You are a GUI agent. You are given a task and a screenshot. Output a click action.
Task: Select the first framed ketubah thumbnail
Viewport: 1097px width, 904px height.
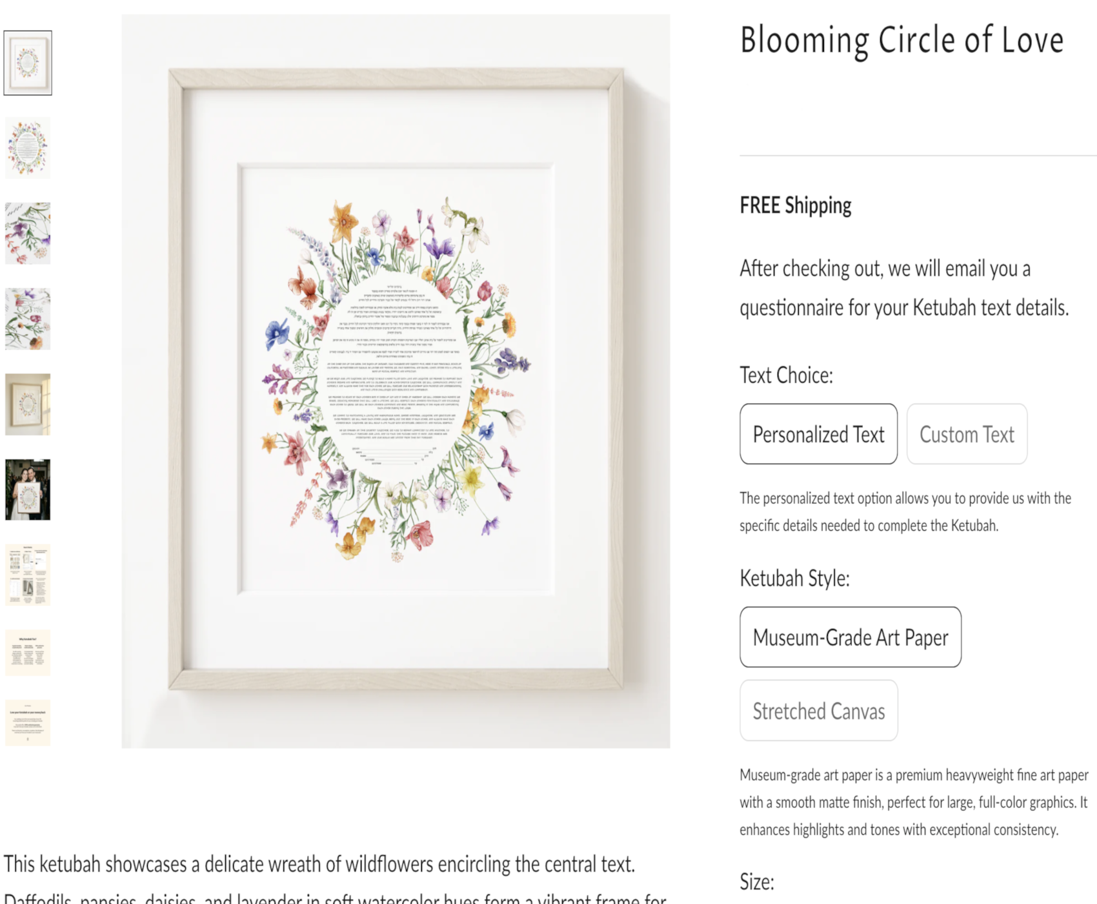click(x=28, y=63)
